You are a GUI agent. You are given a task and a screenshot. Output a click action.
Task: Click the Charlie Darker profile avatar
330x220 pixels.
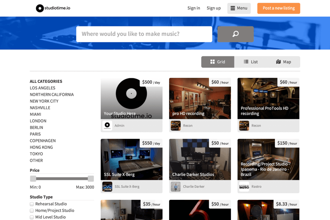[176, 187]
